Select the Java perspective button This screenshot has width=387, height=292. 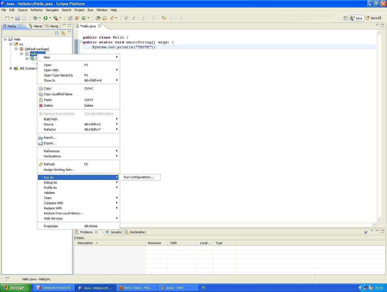[356, 18]
